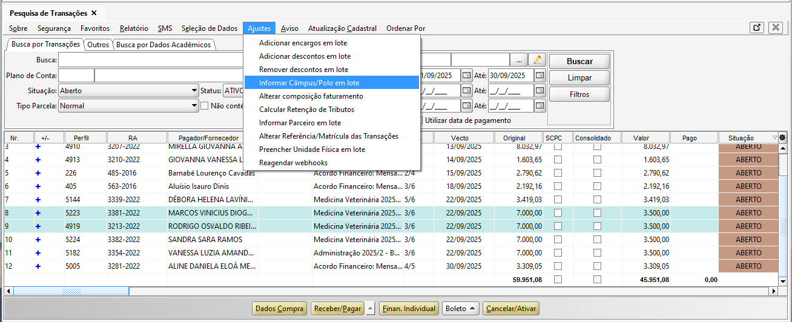This screenshot has width=792, height=322.
Task: Toggle the Utilizar data de pagamento checkbox
Action: pos(419,120)
